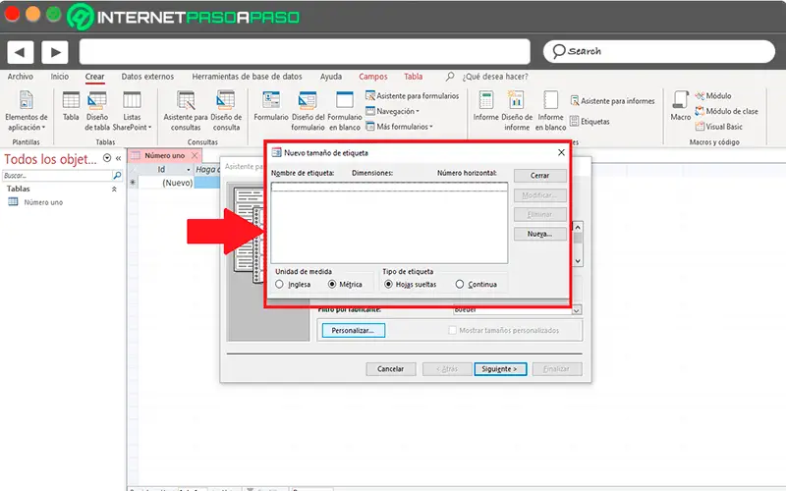Click the Buscar field in navigation pane

[57, 176]
